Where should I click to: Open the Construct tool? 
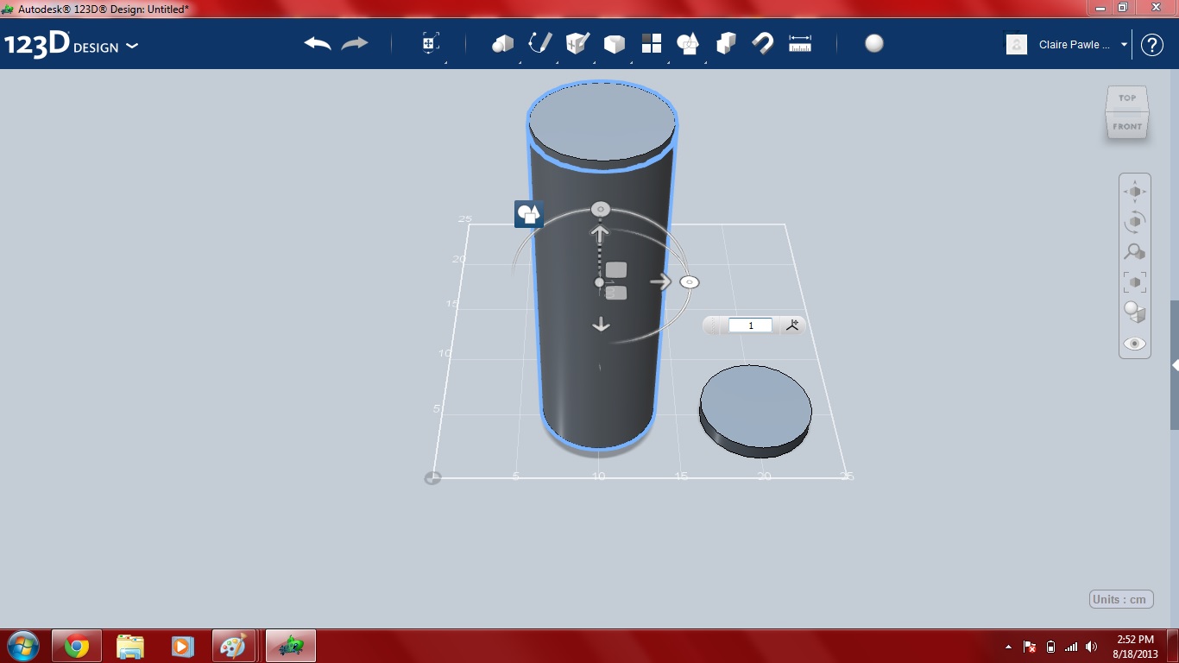tap(577, 43)
